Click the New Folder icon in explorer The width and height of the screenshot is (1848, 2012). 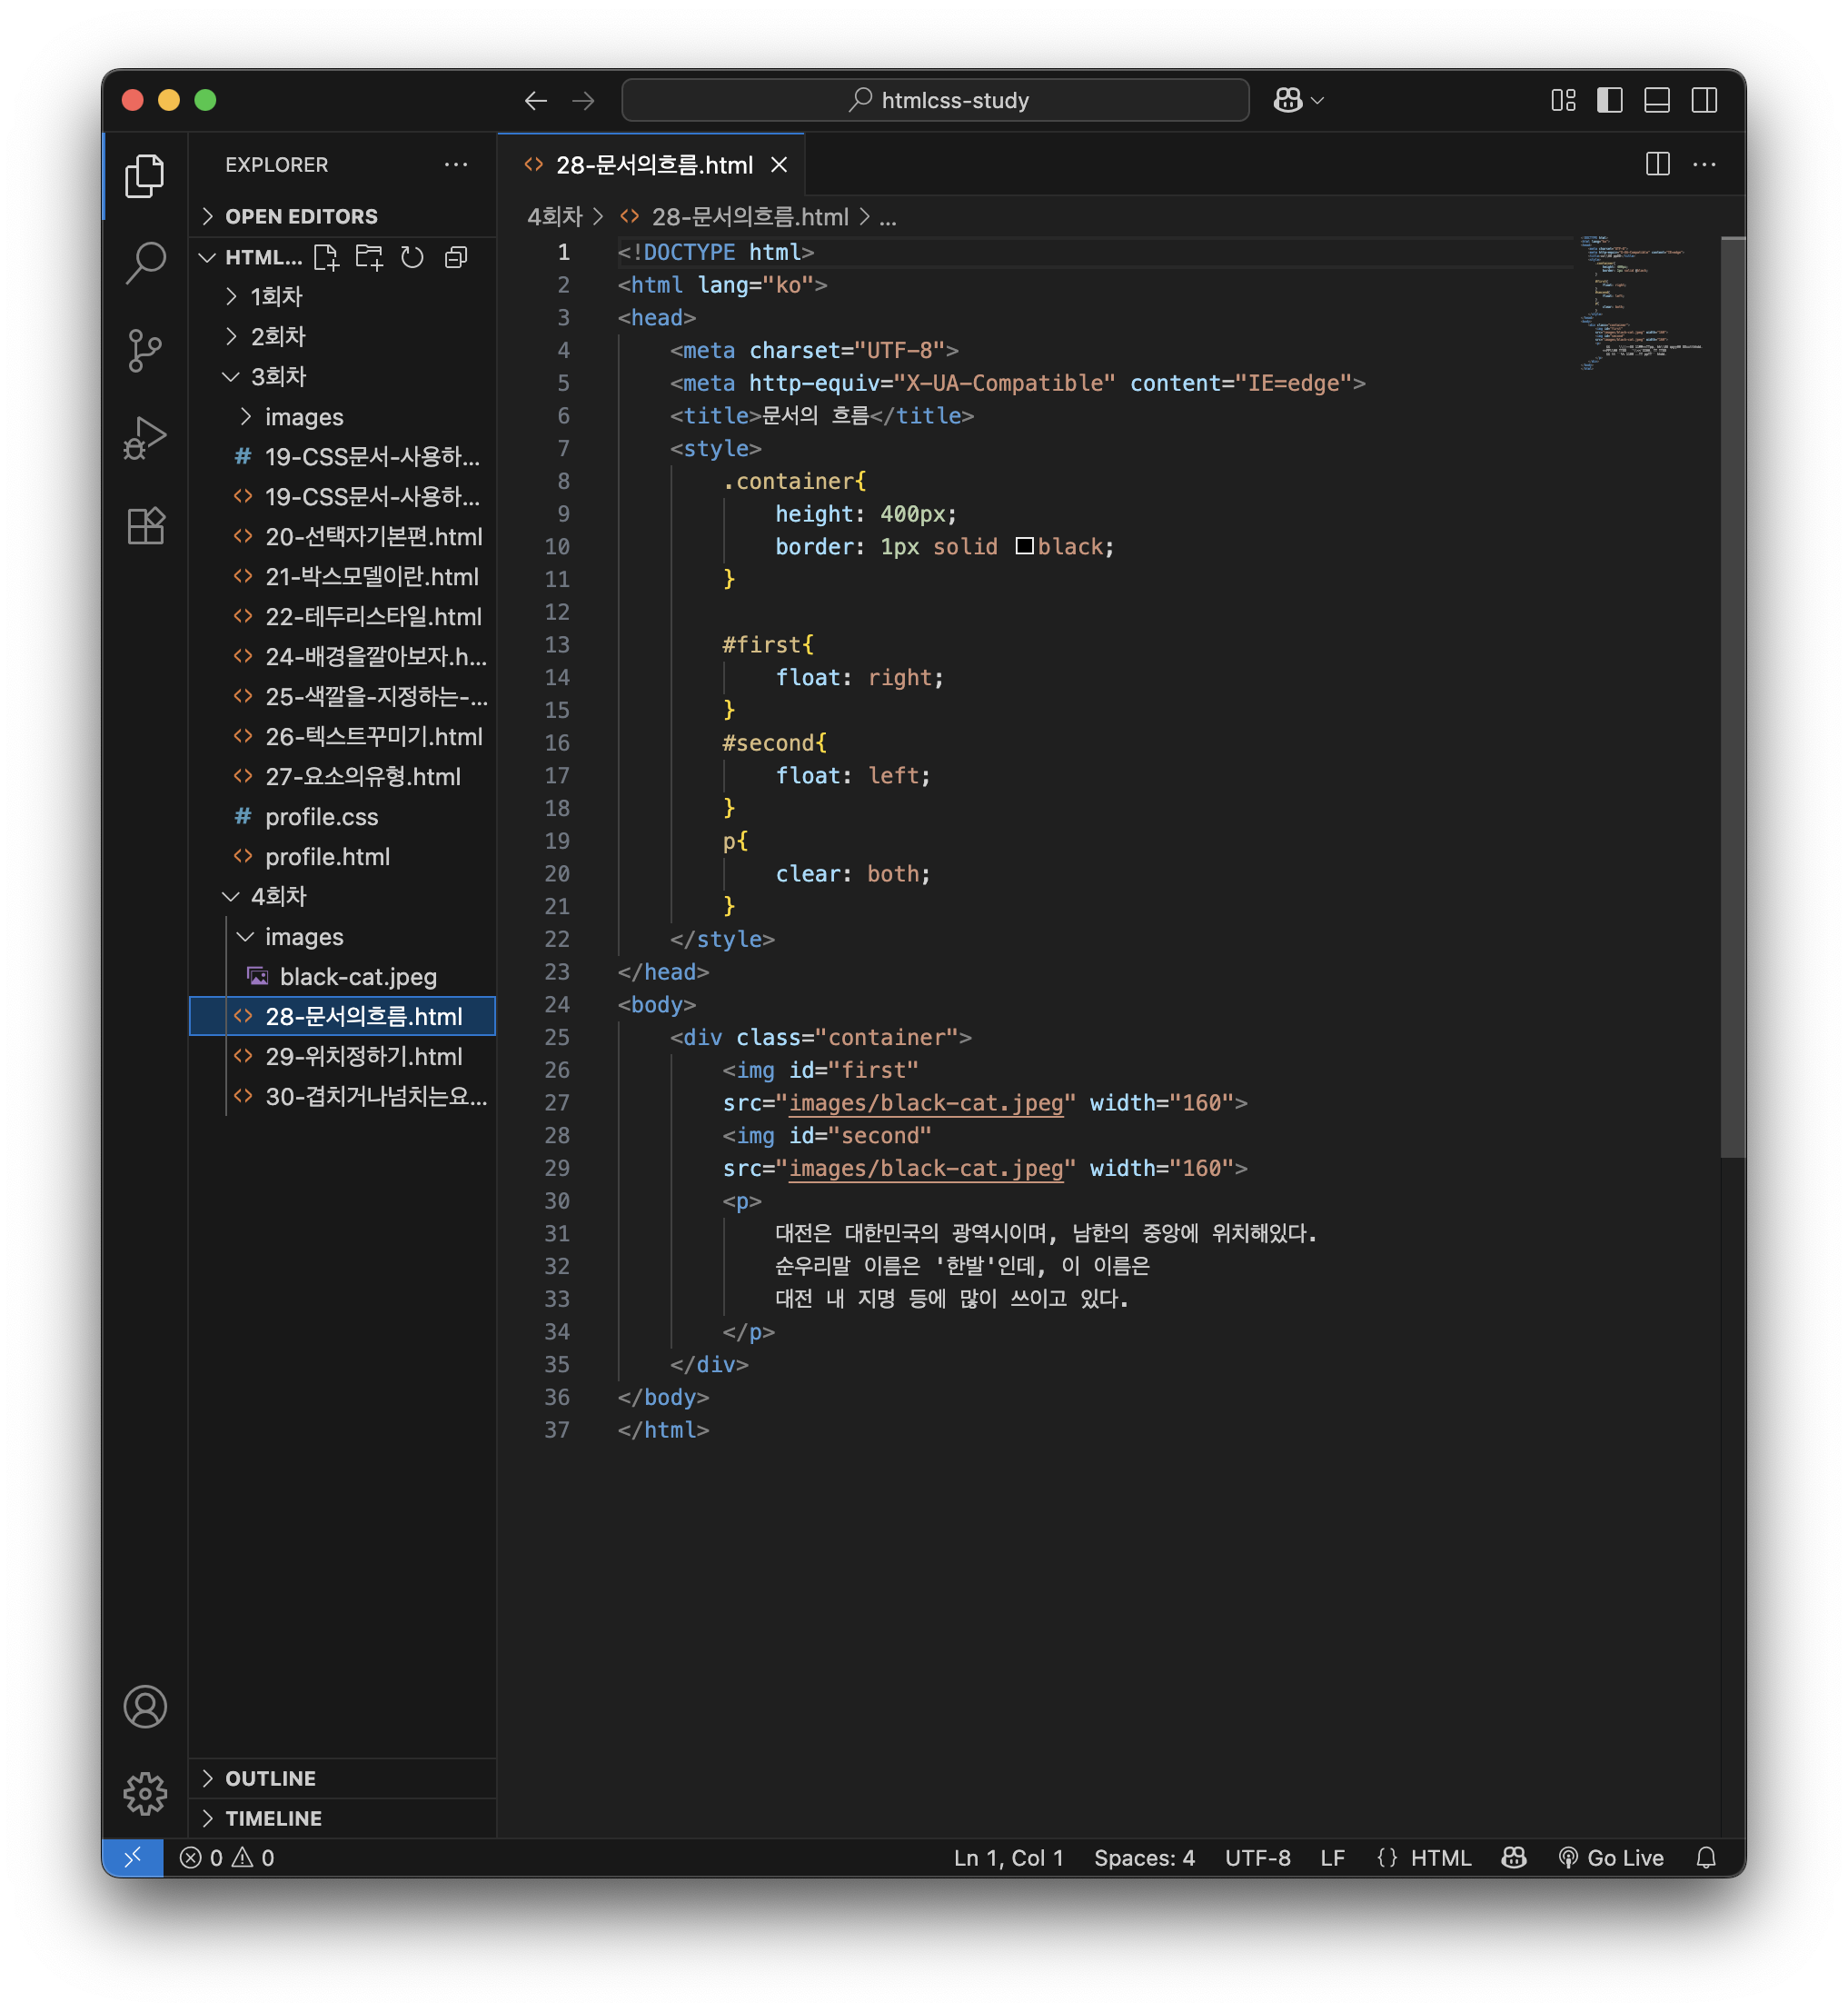click(369, 257)
